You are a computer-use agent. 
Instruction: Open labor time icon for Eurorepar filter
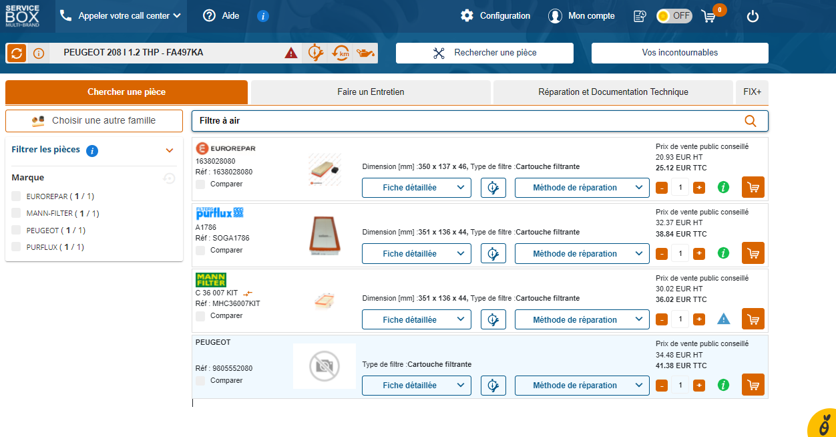click(x=493, y=188)
